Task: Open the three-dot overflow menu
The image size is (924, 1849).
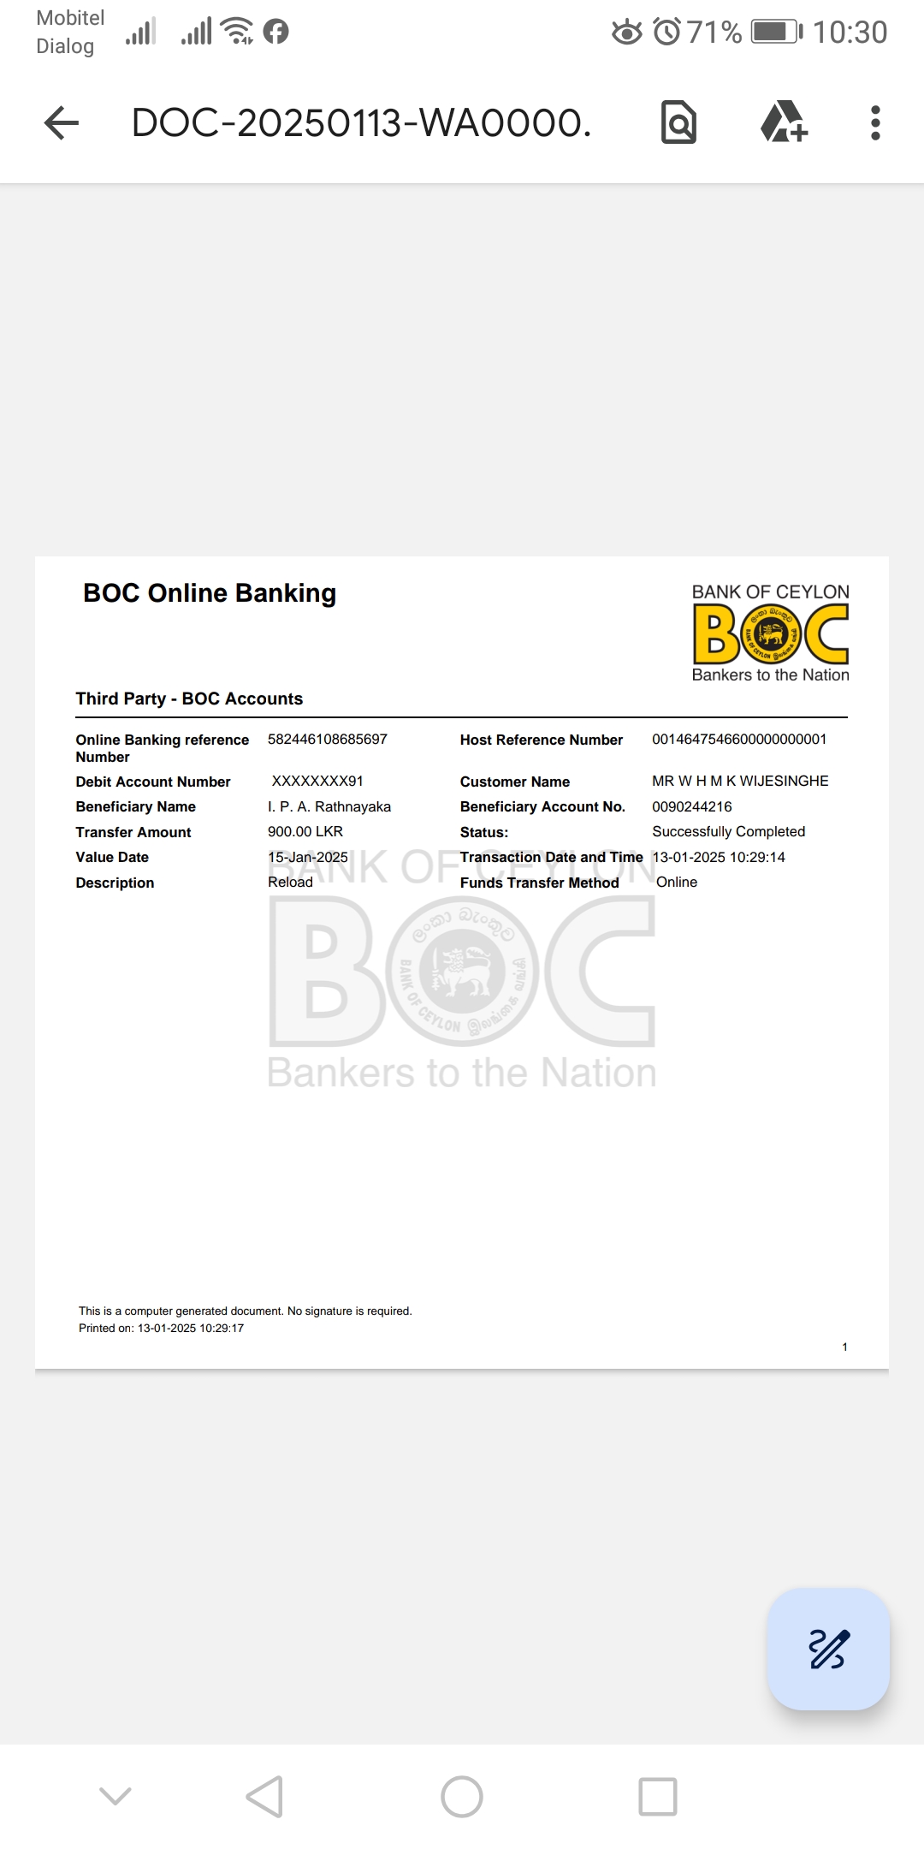Action: coord(874,123)
